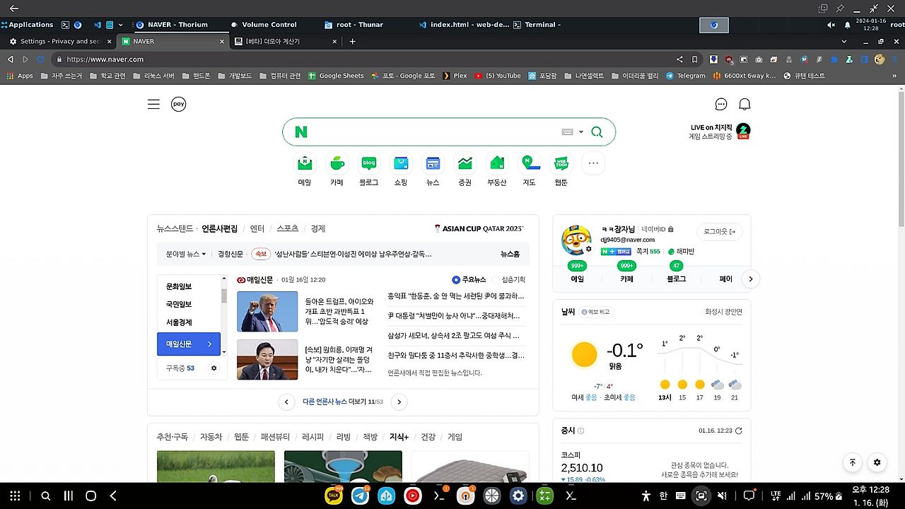Select the 경제 news tab
905x509 pixels.
click(x=318, y=229)
